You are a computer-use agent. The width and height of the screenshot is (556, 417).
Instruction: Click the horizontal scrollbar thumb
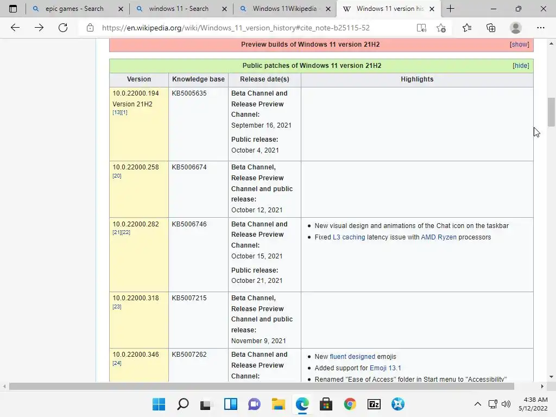pyautogui.click(x=261, y=386)
